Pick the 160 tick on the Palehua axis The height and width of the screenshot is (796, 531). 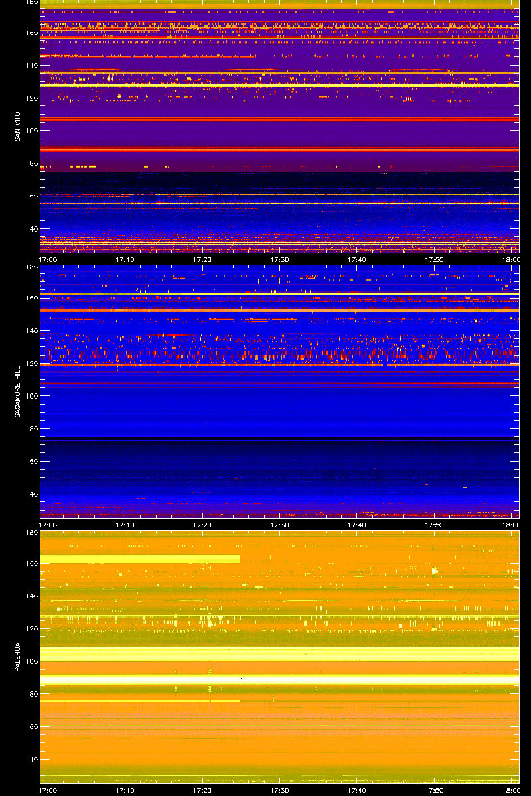click(x=31, y=563)
